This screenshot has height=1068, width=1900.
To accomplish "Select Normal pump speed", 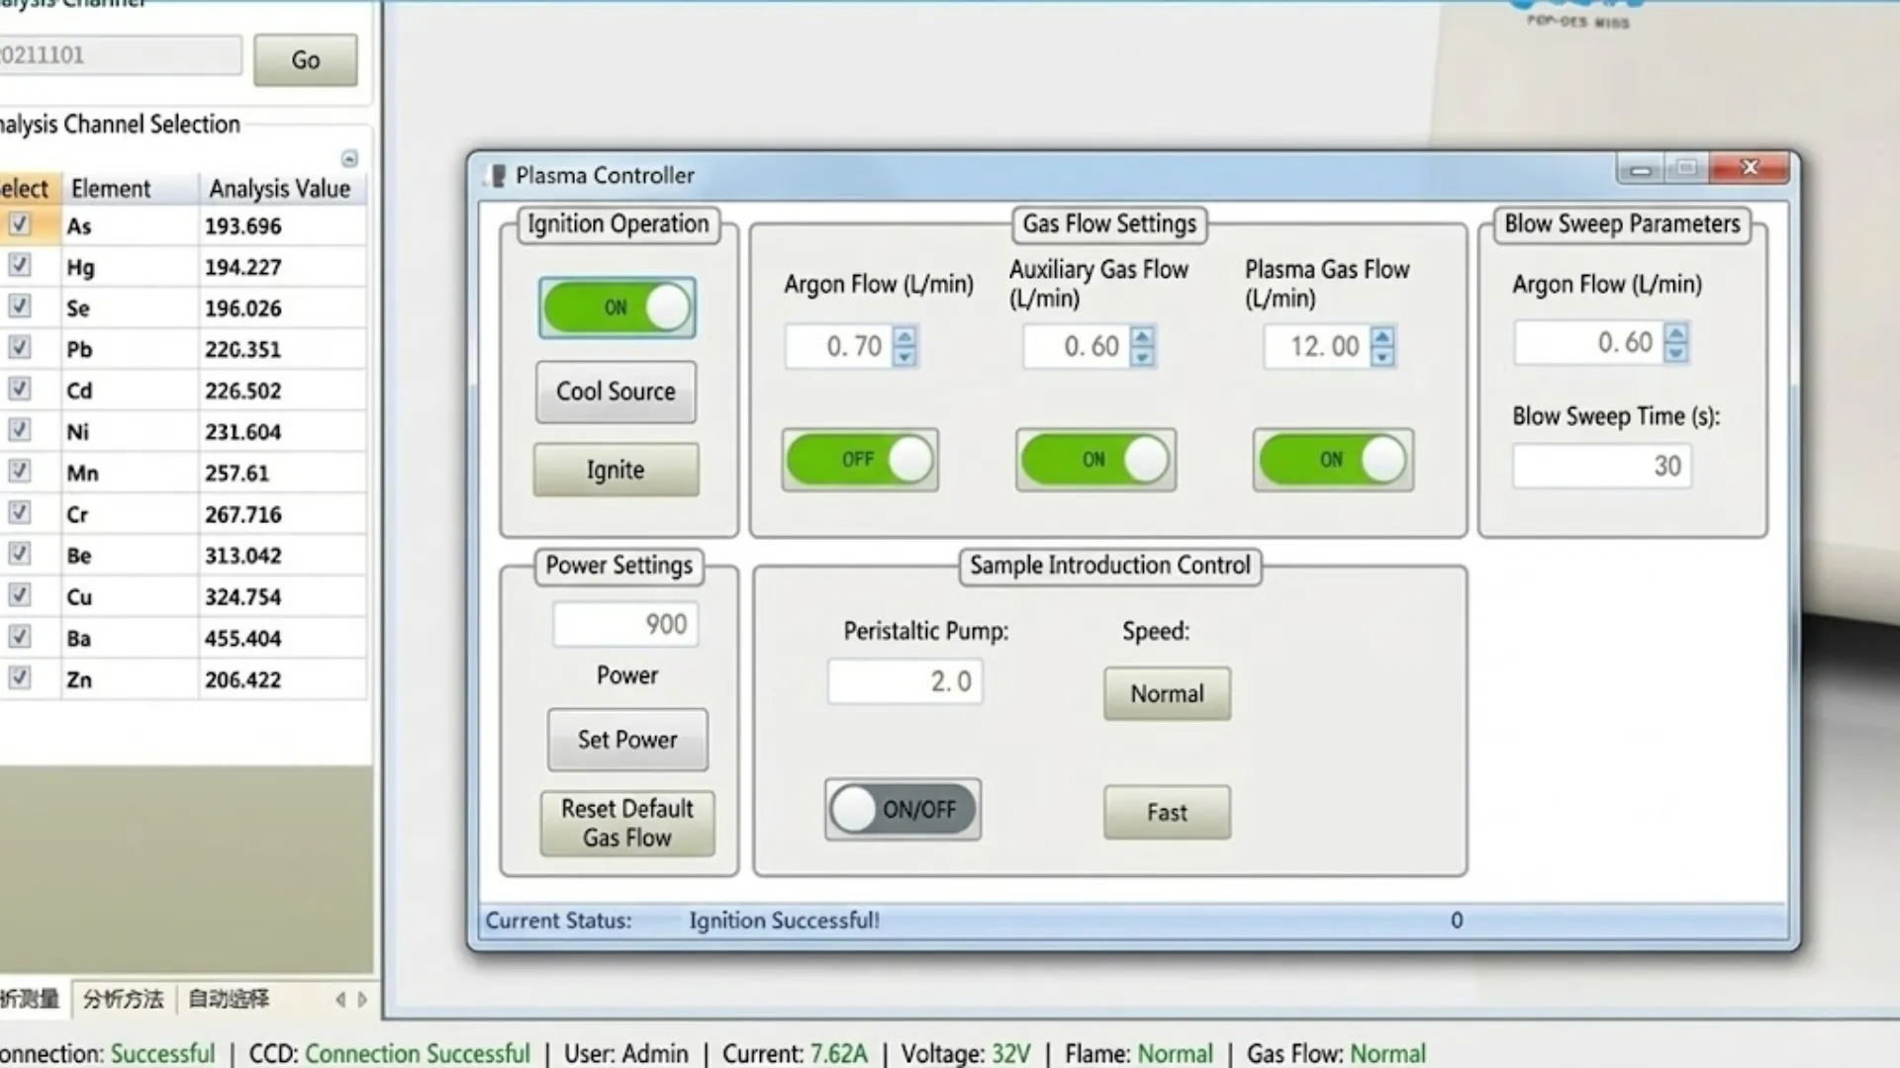I will pos(1168,693).
